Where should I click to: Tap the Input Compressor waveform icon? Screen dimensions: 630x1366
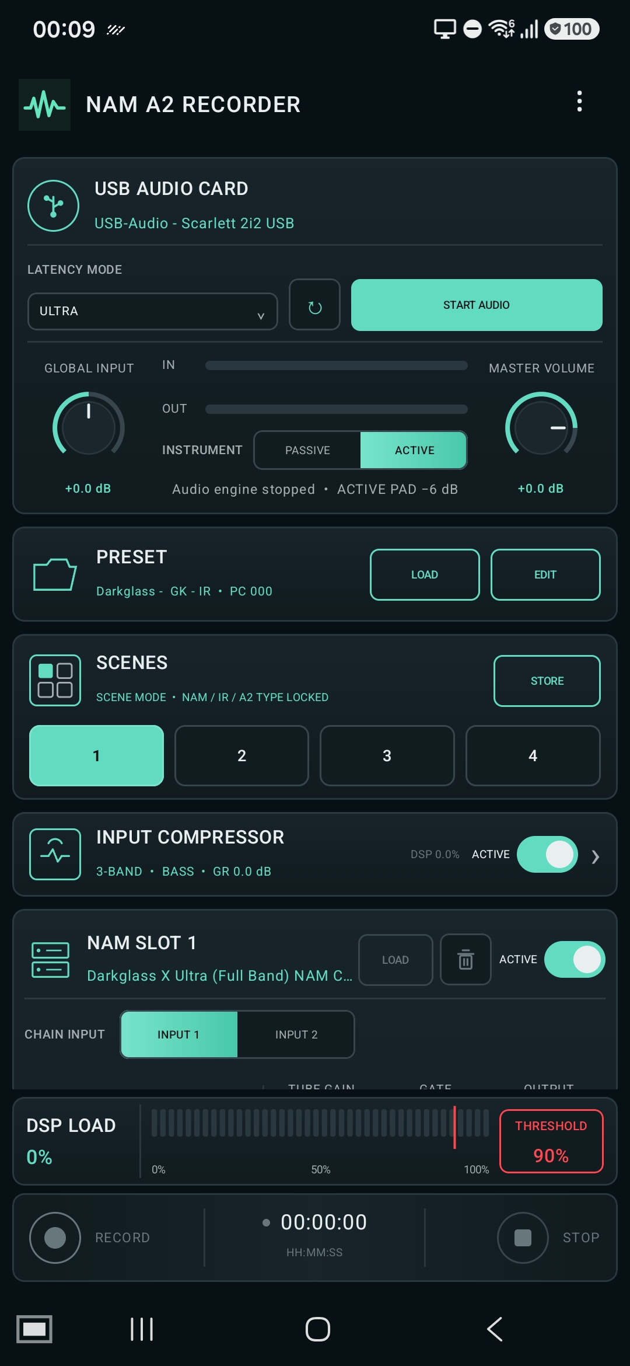coord(55,854)
